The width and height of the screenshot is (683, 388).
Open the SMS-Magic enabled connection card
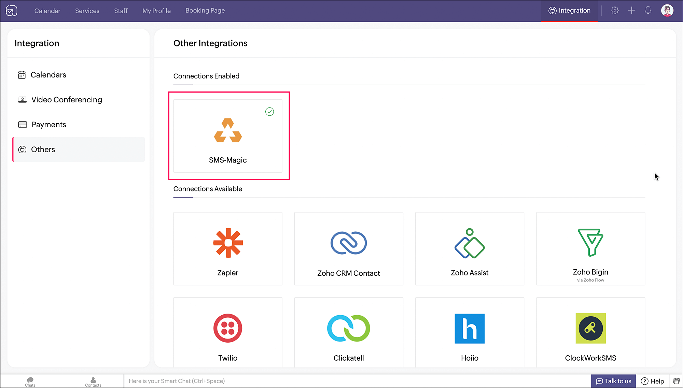228,136
